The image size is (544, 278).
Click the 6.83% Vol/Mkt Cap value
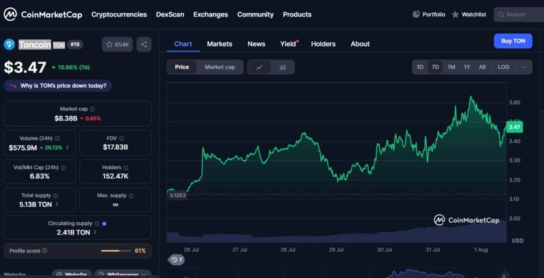pos(39,176)
